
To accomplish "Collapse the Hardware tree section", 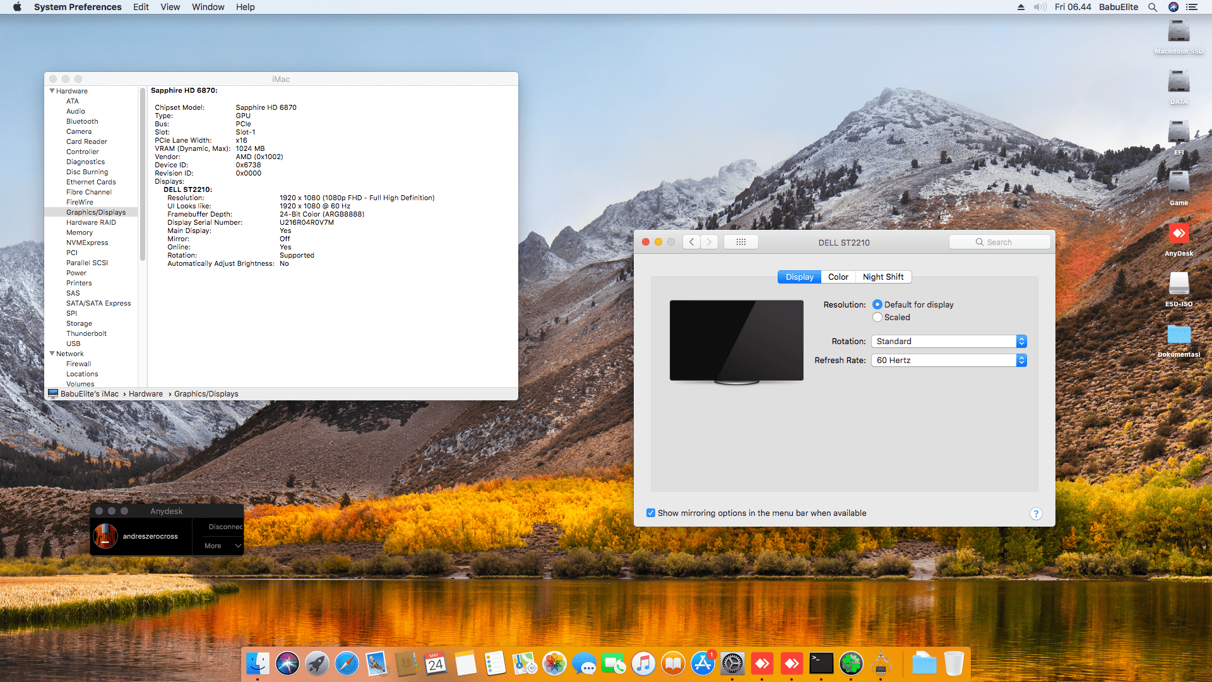I will coord(52,91).
